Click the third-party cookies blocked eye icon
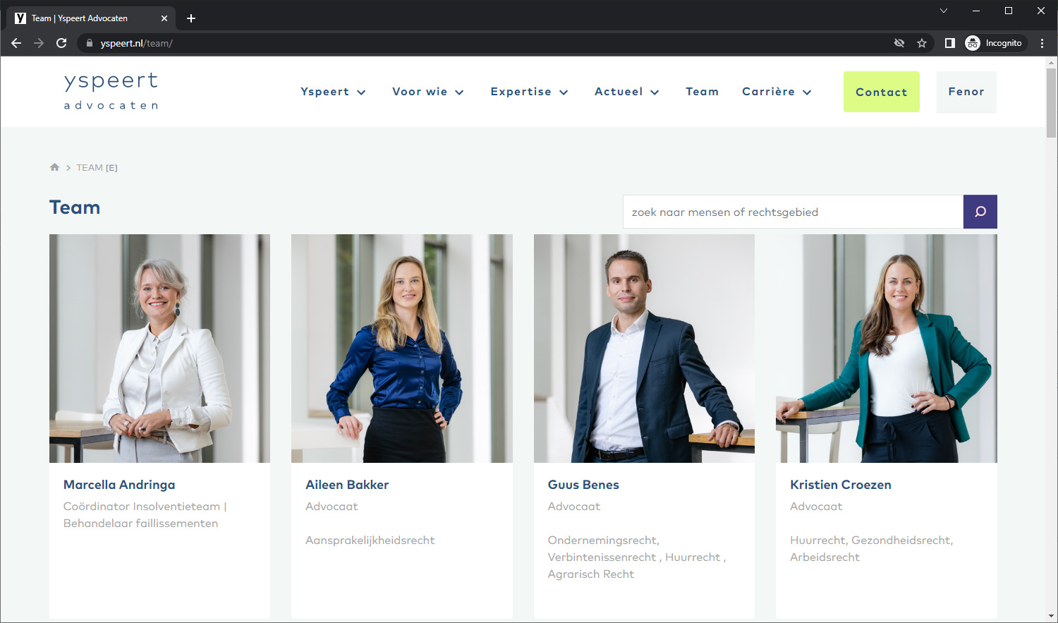Viewport: 1058px width, 623px height. pyautogui.click(x=899, y=43)
